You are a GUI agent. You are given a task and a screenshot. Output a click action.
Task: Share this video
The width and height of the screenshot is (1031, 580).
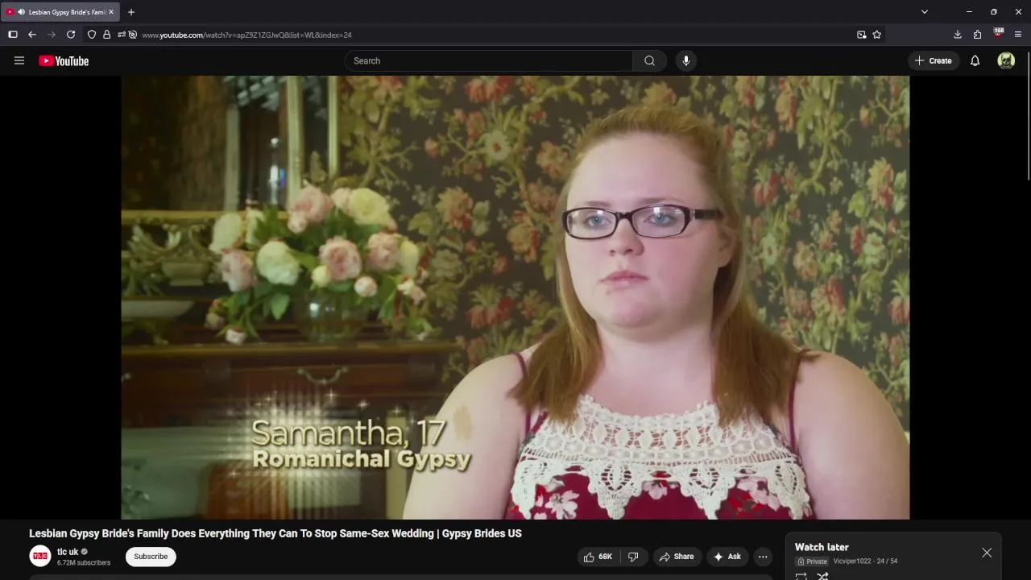(676, 557)
